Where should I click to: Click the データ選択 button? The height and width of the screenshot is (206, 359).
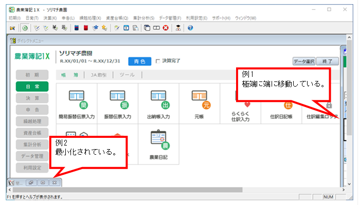304,61
